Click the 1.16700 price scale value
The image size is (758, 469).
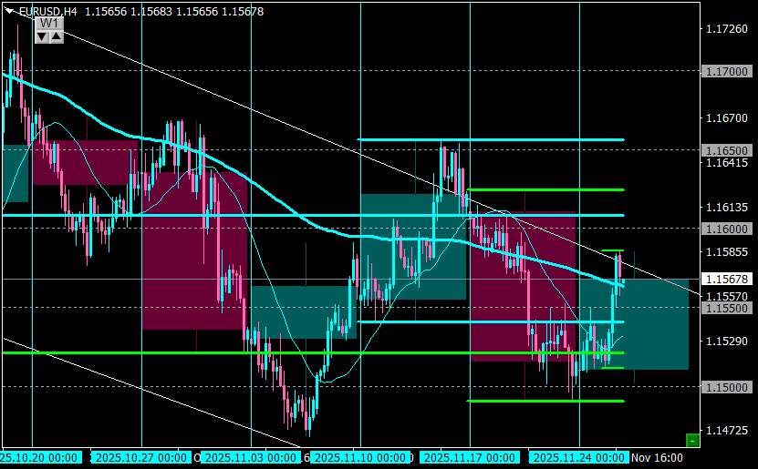click(727, 118)
